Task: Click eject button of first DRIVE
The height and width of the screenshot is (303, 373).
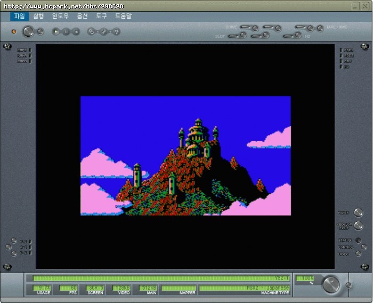Action: tap(255, 28)
